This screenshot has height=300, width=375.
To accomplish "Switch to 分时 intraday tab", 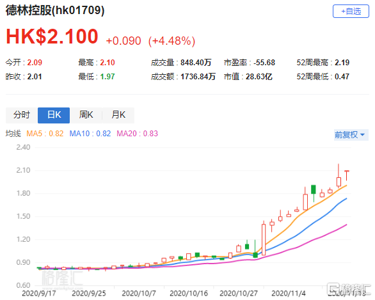I will (22, 115).
